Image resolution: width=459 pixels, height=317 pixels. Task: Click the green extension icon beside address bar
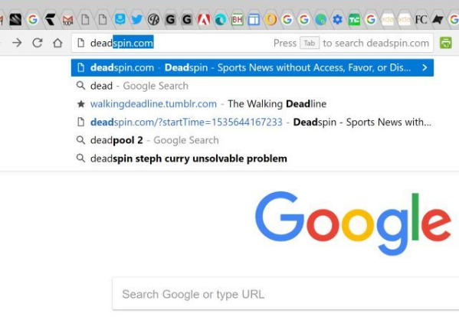[445, 43]
